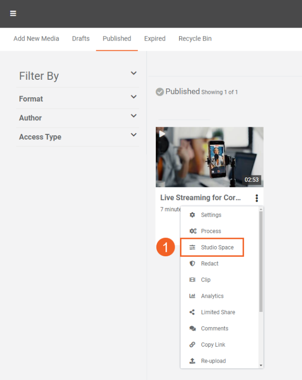
Task: Click the Analytics chart icon
Action: pos(192,296)
